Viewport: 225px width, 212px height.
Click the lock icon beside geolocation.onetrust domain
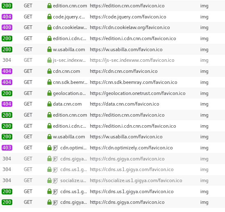coord(49,93)
